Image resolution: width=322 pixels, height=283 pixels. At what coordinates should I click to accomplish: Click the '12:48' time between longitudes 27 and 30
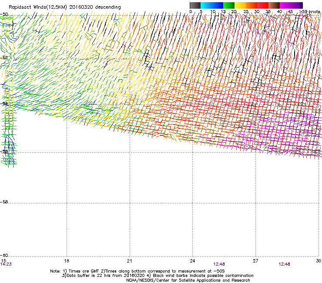point(284,264)
